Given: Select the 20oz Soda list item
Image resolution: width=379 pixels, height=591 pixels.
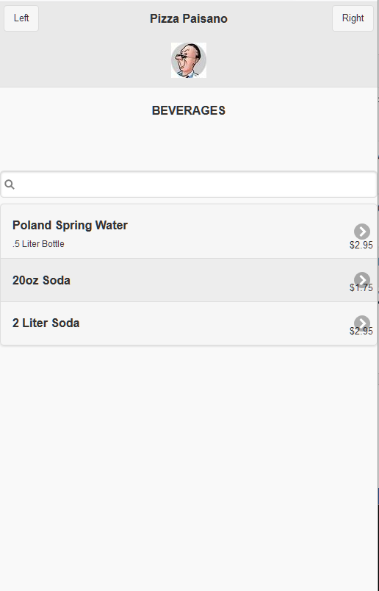Looking at the screenshot, I should (x=189, y=280).
